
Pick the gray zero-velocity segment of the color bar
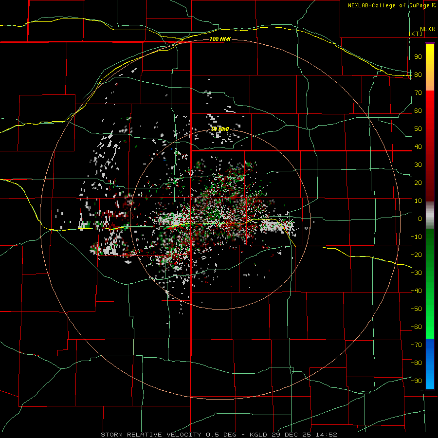pos(430,215)
